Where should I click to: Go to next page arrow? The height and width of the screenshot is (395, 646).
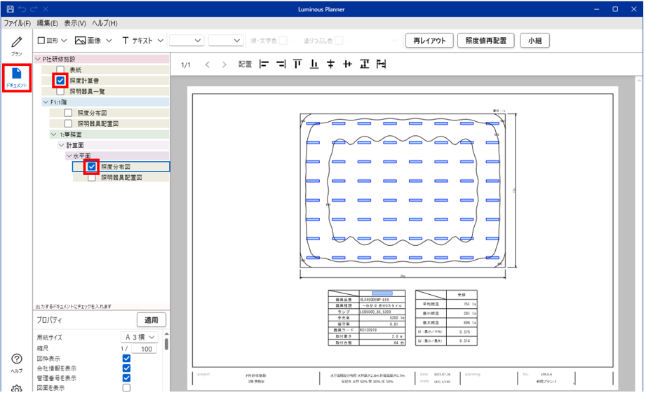[x=224, y=64]
